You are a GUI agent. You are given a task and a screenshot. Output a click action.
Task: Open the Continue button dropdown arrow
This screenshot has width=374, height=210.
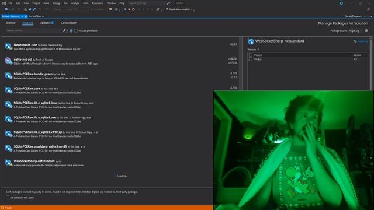click(x=106, y=9)
